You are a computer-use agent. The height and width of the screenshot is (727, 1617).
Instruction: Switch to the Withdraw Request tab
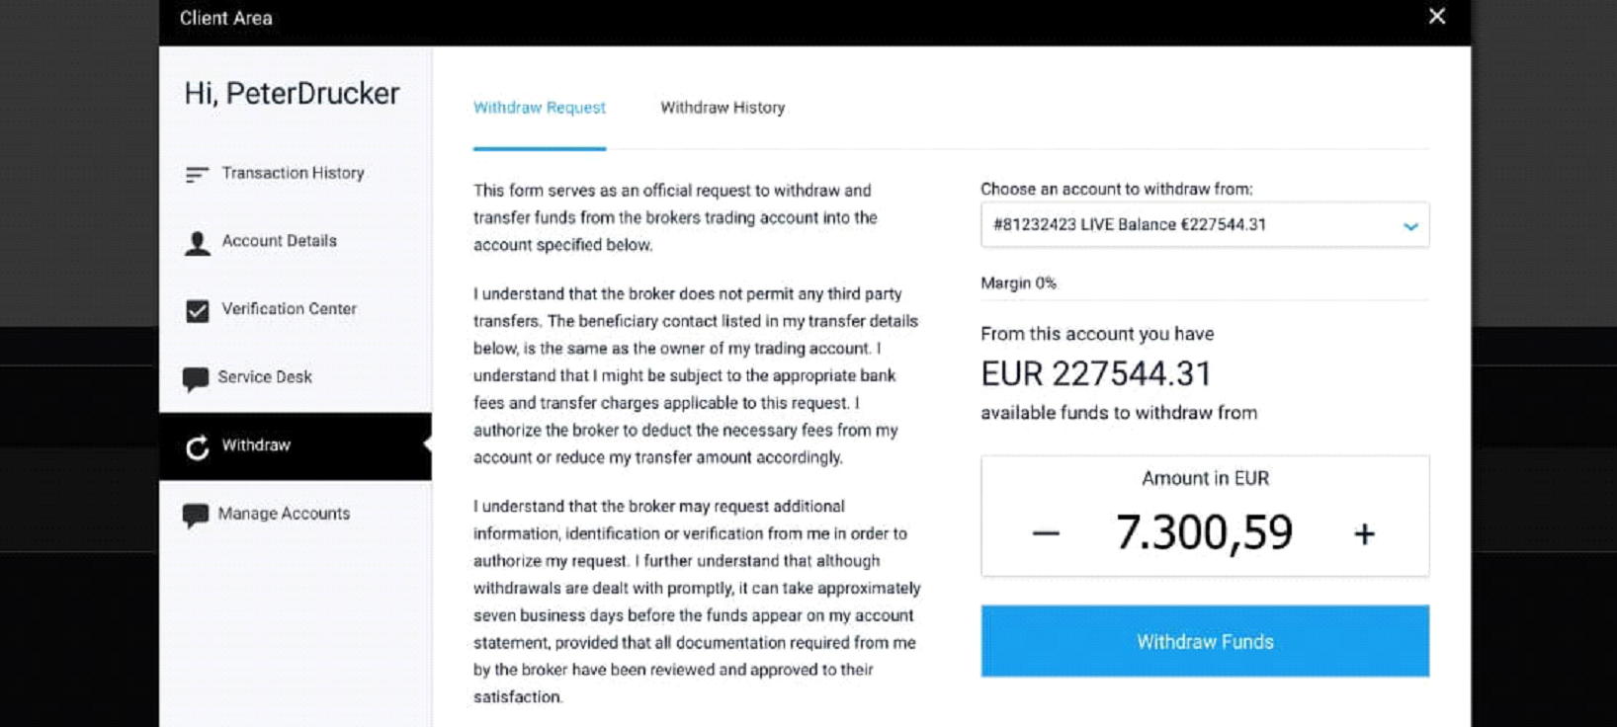pos(540,108)
